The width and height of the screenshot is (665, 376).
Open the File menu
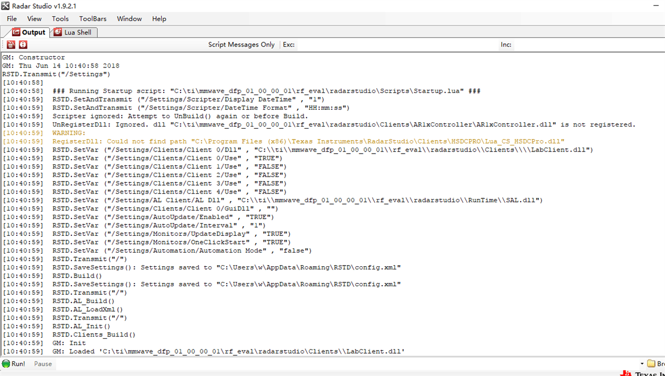(x=12, y=18)
